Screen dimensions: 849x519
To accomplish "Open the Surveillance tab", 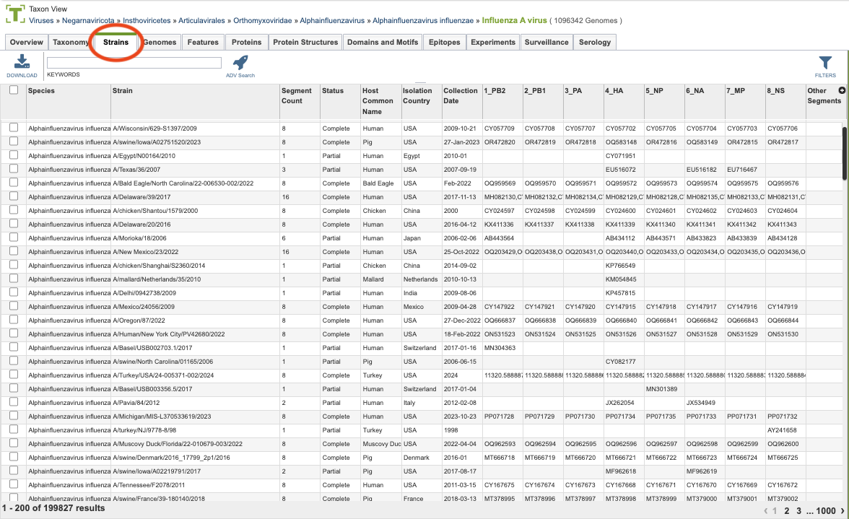I will 547,42.
